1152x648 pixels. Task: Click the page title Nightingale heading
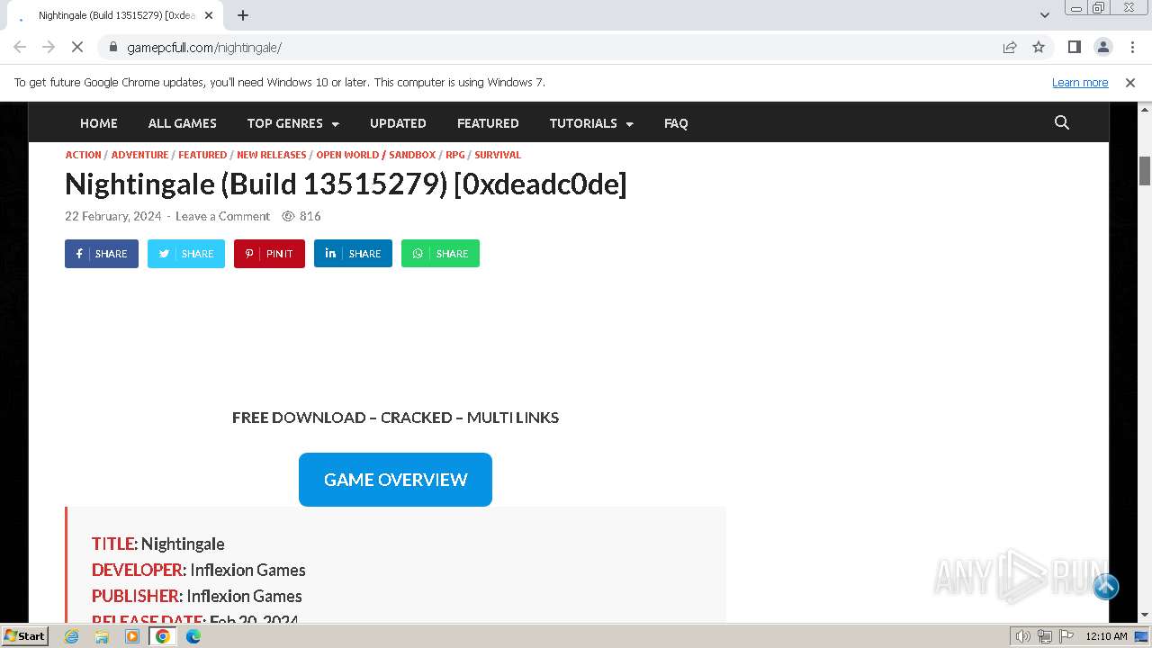(346, 184)
